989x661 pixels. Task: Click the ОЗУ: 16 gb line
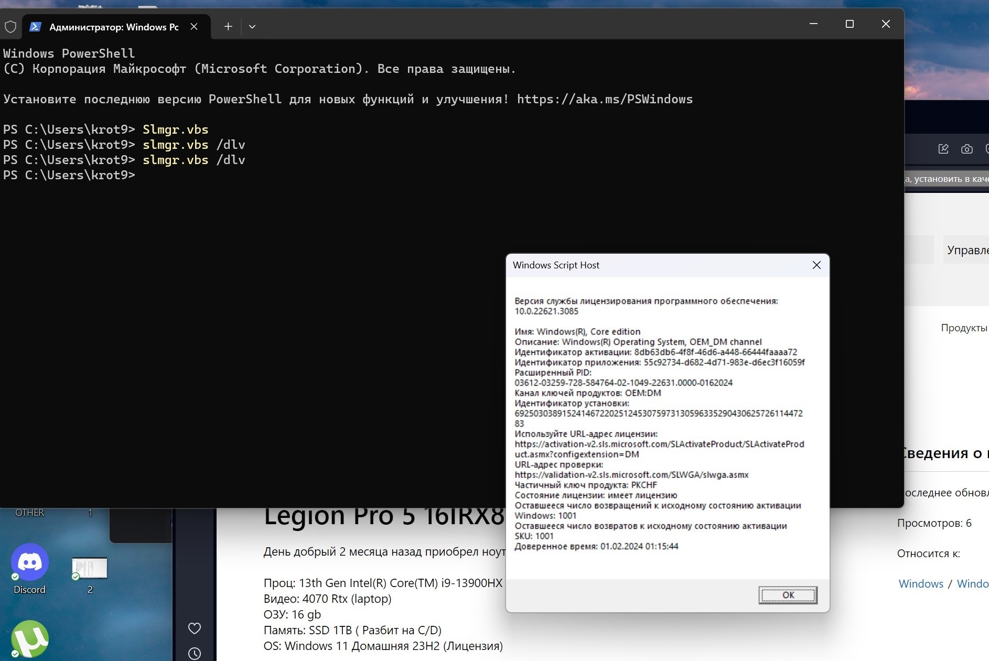click(x=292, y=614)
